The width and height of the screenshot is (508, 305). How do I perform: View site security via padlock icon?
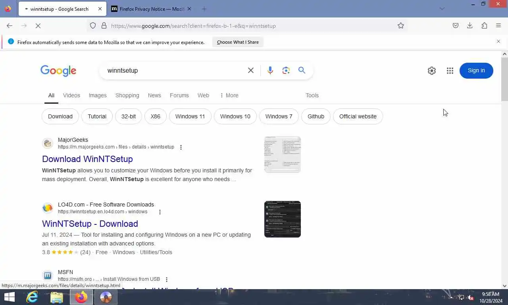[104, 26]
